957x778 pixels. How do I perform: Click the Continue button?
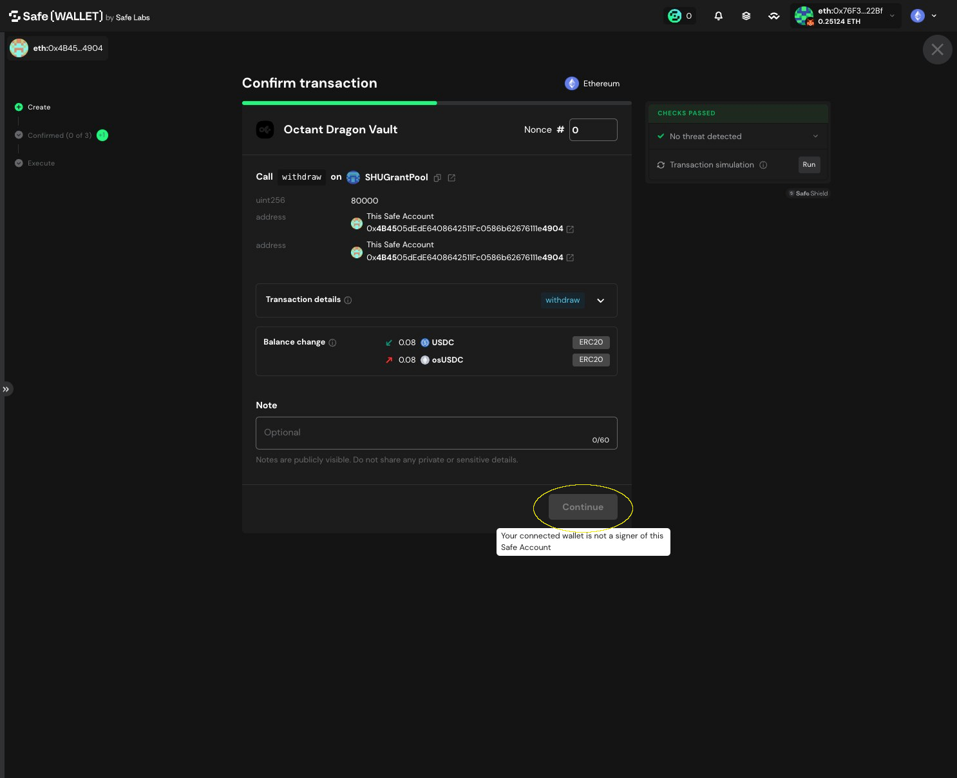583,507
